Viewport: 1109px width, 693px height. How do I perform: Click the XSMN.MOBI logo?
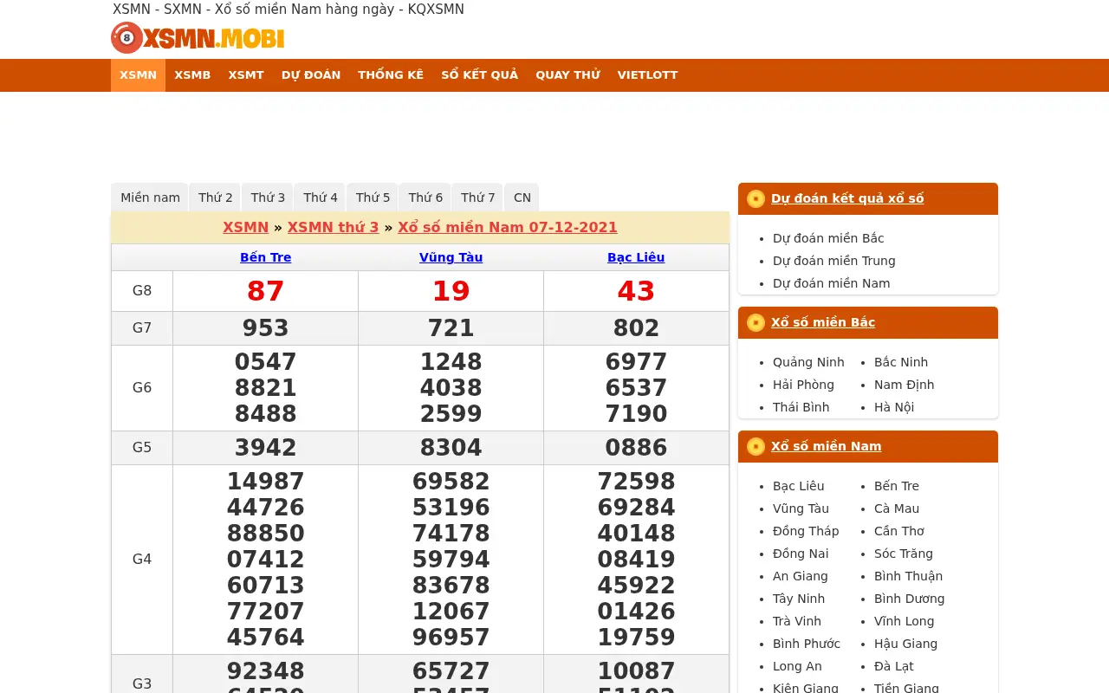click(x=198, y=38)
